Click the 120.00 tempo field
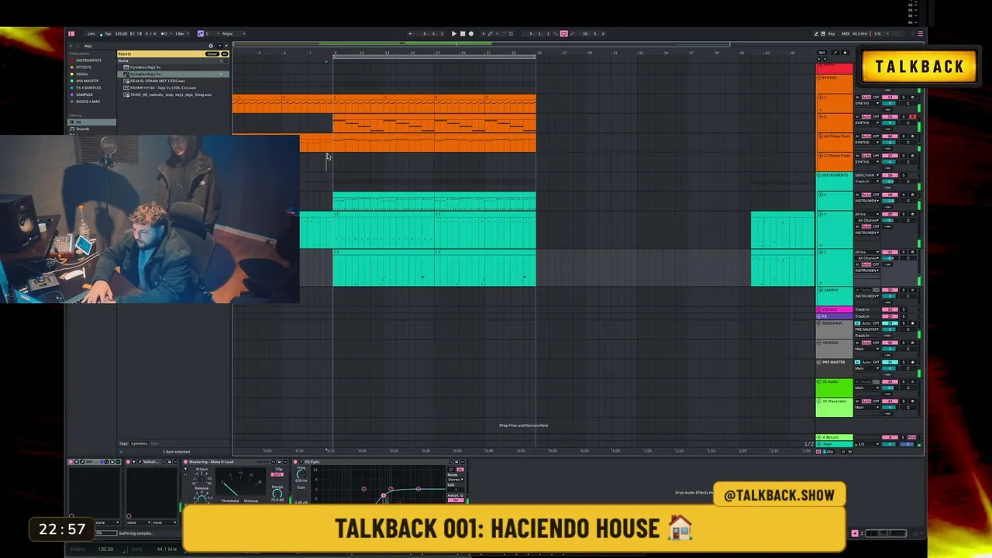This screenshot has height=558, width=992. 121,33
